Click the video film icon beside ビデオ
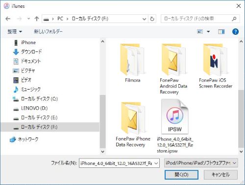 point(16,80)
